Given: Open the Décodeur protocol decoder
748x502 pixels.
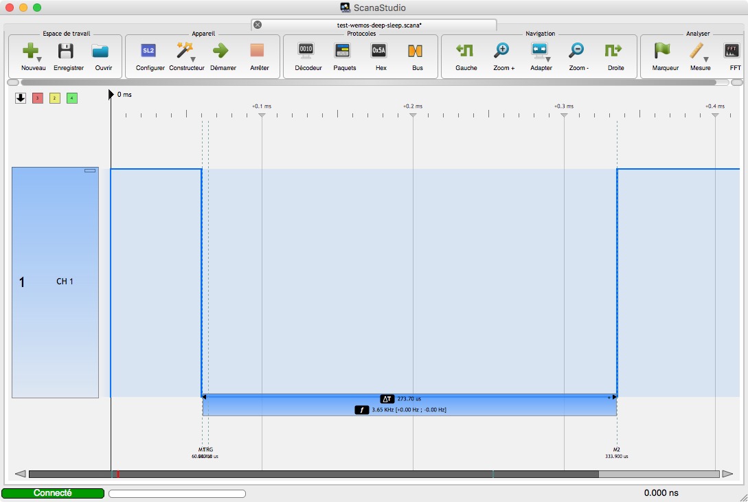Looking at the screenshot, I should pyautogui.click(x=306, y=51).
